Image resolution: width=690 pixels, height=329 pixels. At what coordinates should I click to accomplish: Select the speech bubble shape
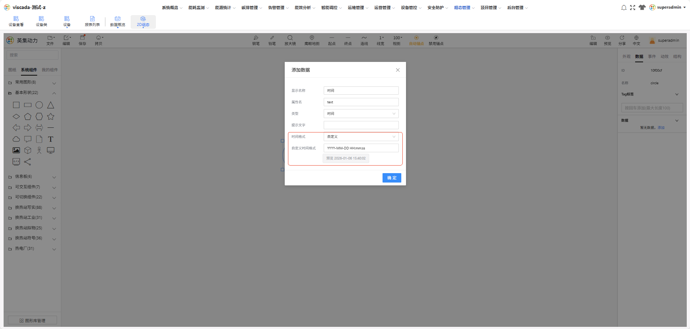tap(28, 139)
